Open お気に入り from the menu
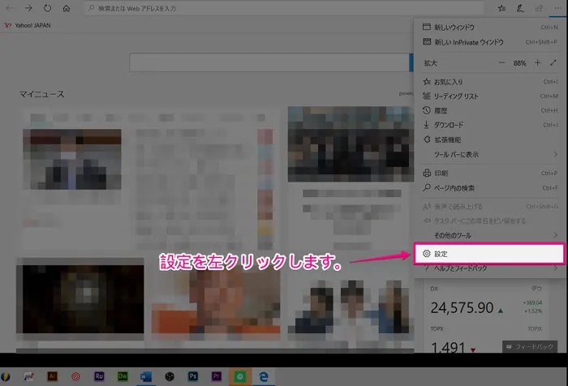This screenshot has height=386, width=568. pyautogui.click(x=490, y=82)
